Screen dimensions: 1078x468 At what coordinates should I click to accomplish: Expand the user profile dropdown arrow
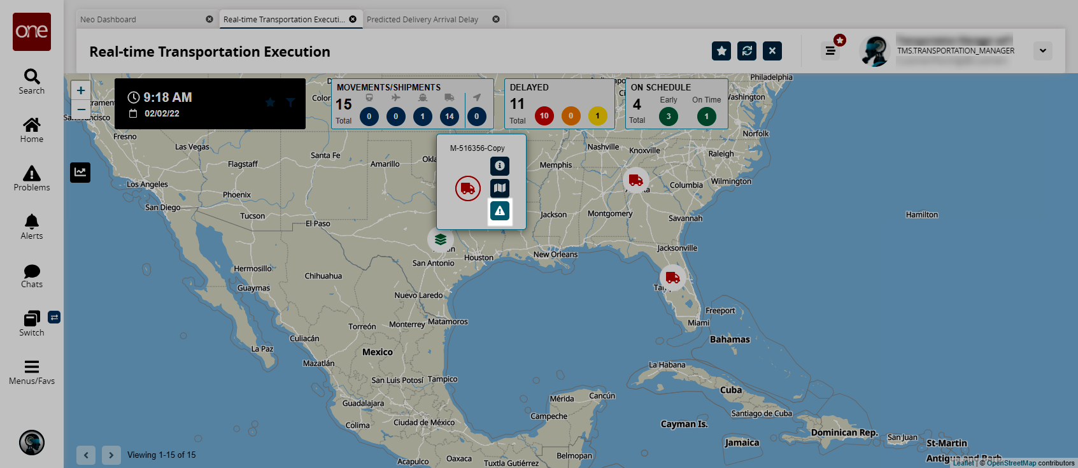(x=1043, y=51)
